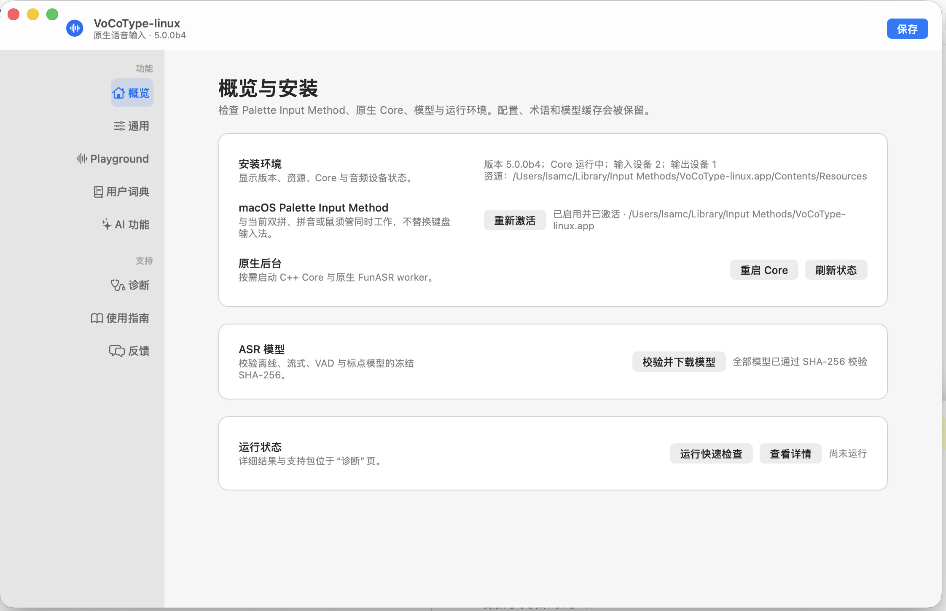Click the 显示版本、资源、Core 与音频设备状态 description
946x611 pixels.
(326, 178)
